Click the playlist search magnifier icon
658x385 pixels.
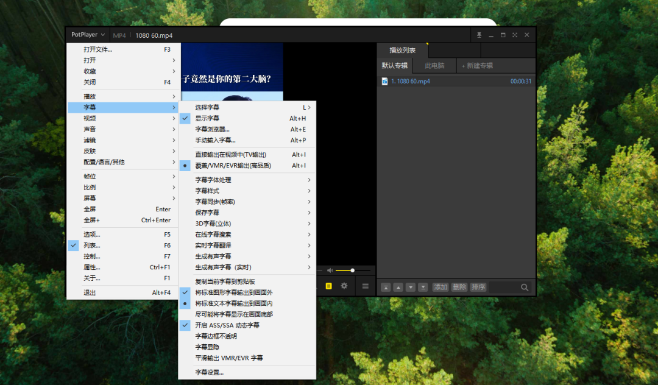click(x=524, y=286)
